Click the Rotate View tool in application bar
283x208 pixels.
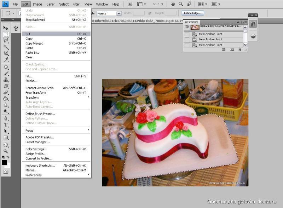189,4
